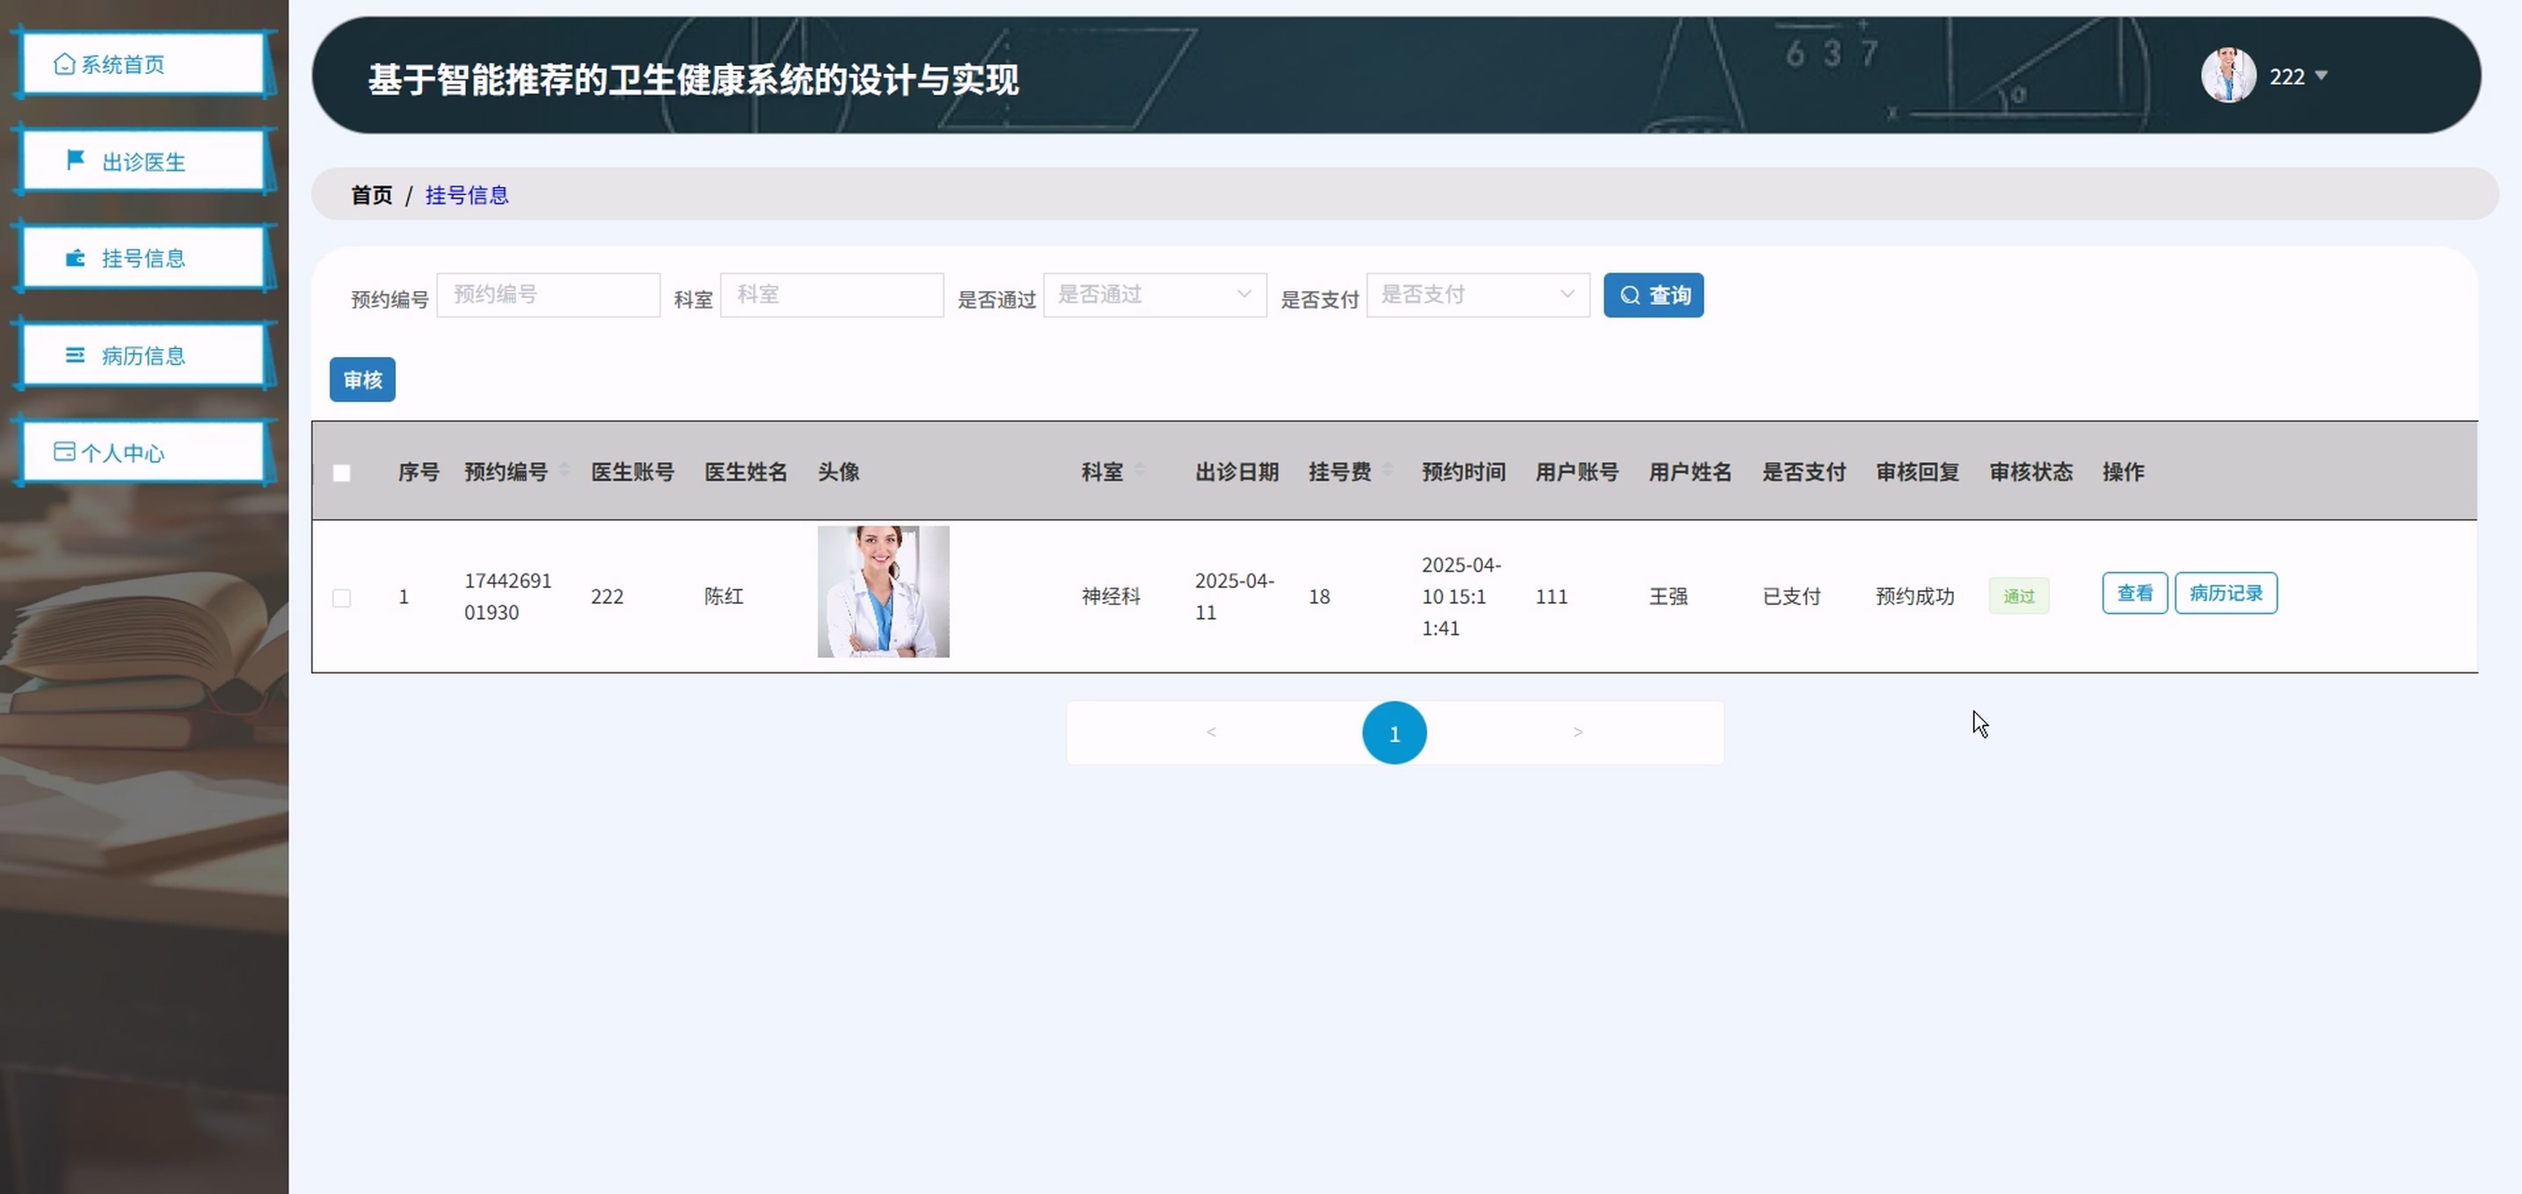Click the home icon in 系统首页
2522x1194 pixels.
click(x=64, y=63)
